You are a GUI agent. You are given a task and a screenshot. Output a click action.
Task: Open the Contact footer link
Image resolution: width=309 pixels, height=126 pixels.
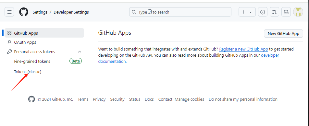[x=165, y=99]
